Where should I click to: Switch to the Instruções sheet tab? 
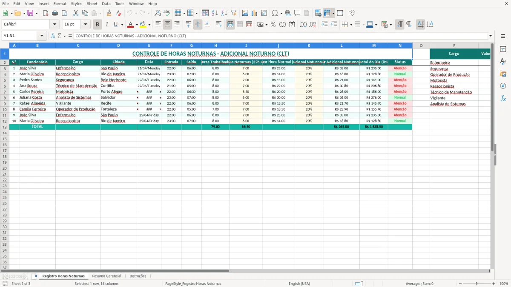click(138, 276)
